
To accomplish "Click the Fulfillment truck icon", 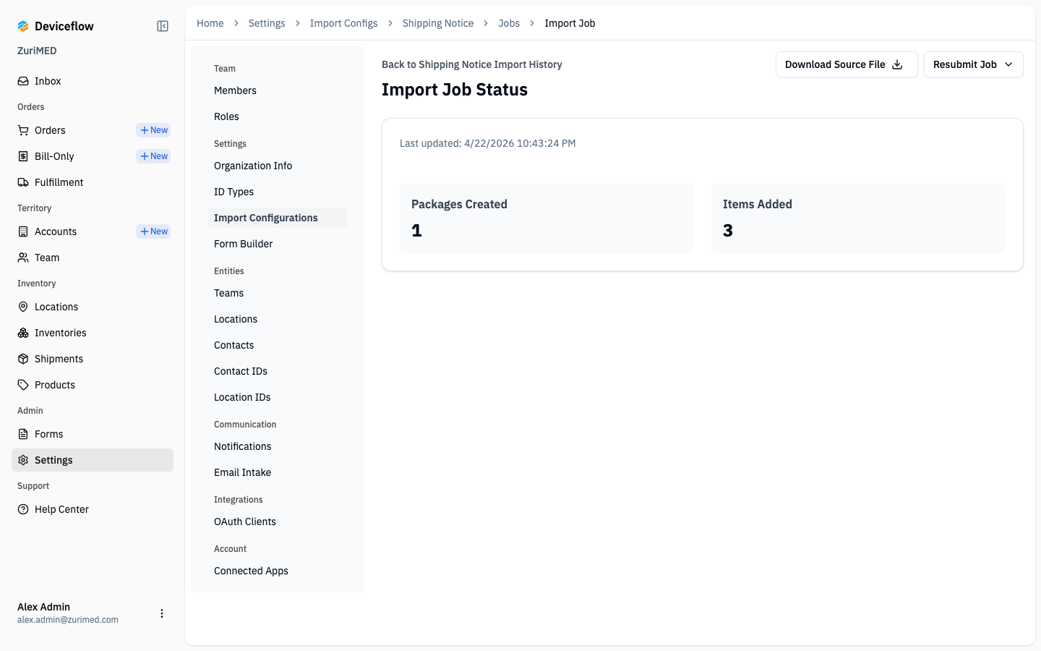I will (x=23, y=182).
